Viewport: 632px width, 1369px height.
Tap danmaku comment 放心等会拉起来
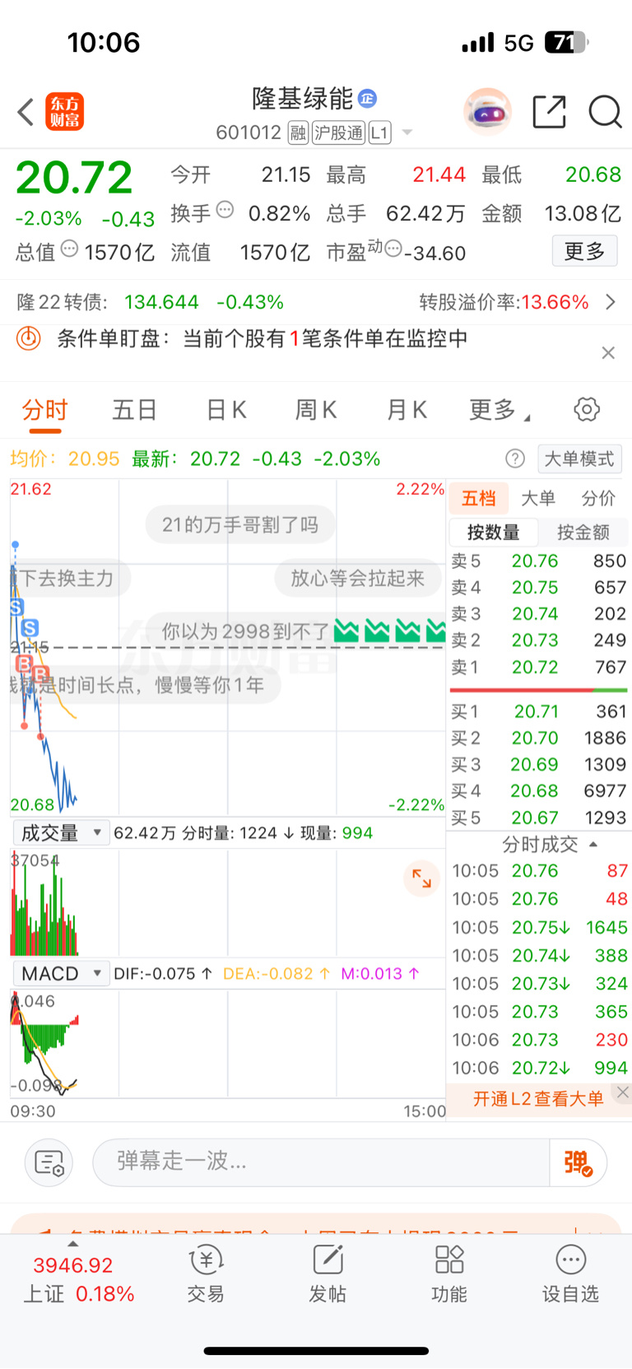pos(357,578)
